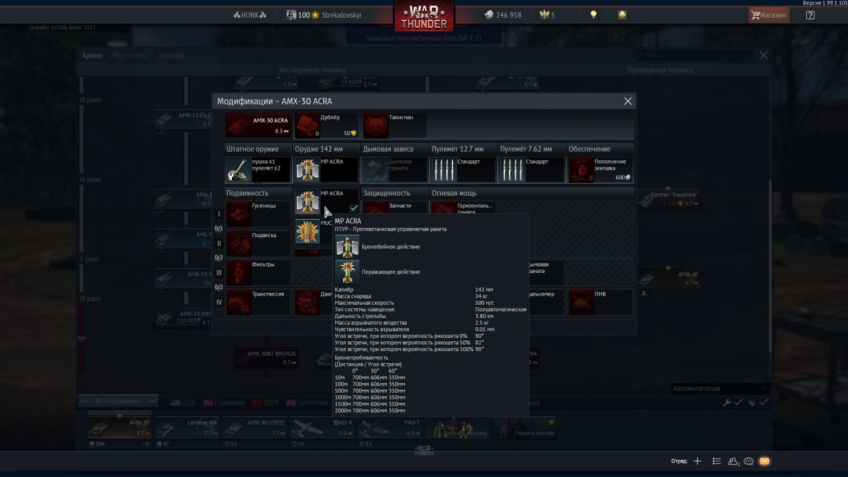Viewport: 848px width, 477px height.
Task: Switch to США nation tab
Action: [x=184, y=402]
